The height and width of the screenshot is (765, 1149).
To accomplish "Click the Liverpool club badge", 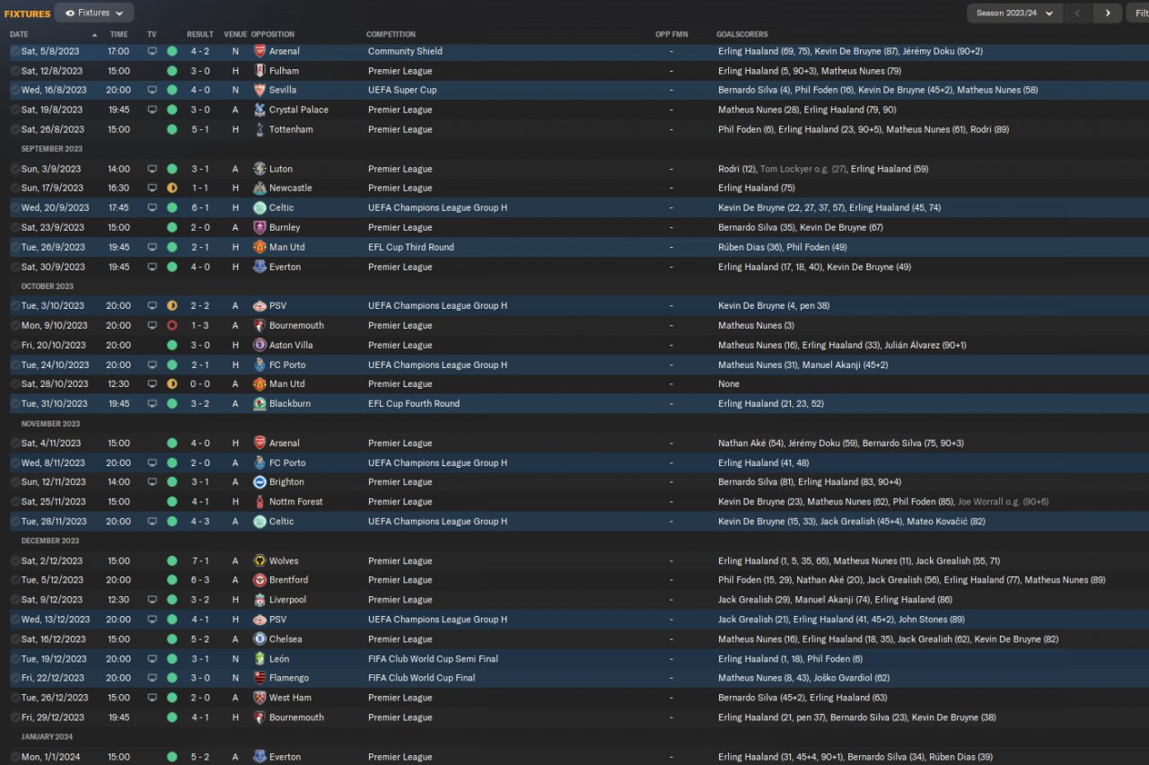I will (260, 600).
